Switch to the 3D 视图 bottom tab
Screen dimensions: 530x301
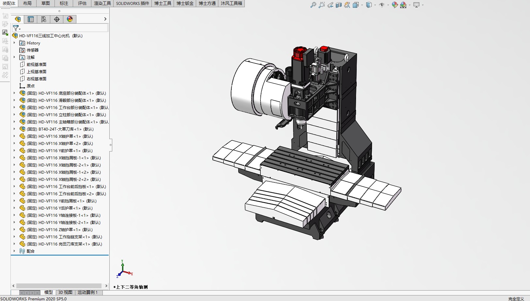[x=65, y=293]
